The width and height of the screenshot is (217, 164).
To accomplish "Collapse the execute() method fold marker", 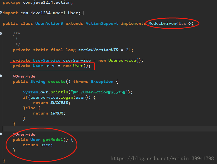I will (1, 76).
